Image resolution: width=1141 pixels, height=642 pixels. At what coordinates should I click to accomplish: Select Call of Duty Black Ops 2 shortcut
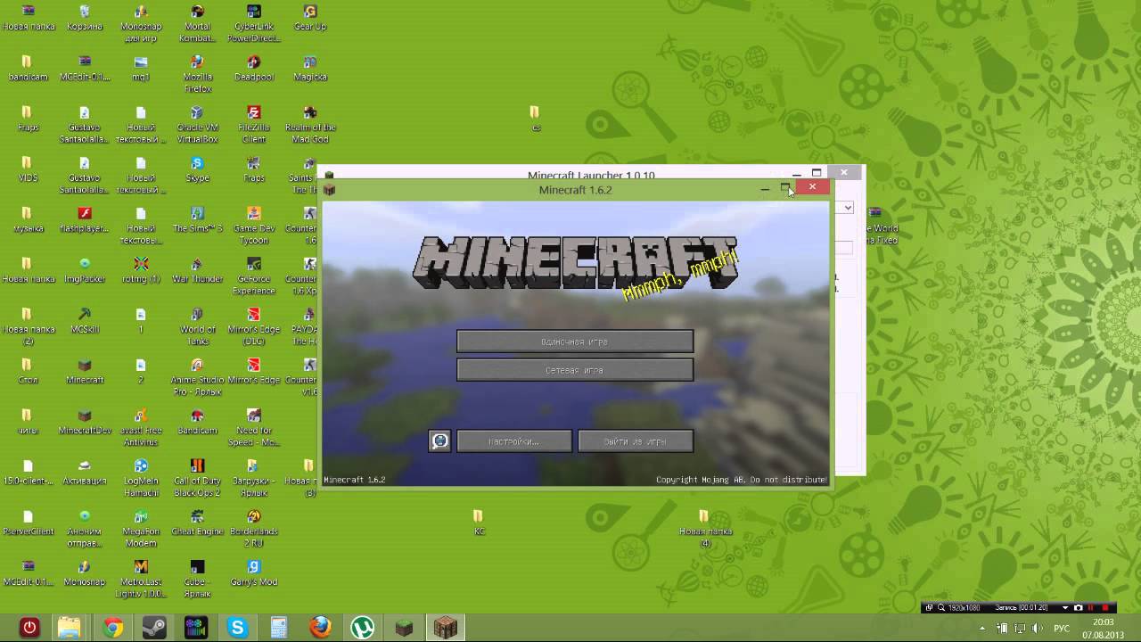[197, 479]
